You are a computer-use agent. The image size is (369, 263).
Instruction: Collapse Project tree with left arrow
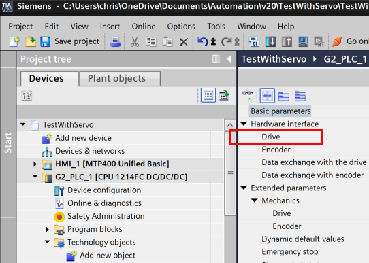(229, 59)
